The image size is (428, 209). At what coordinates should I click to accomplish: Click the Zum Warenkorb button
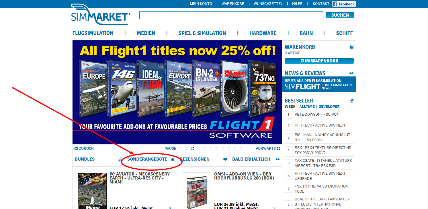tap(319, 61)
